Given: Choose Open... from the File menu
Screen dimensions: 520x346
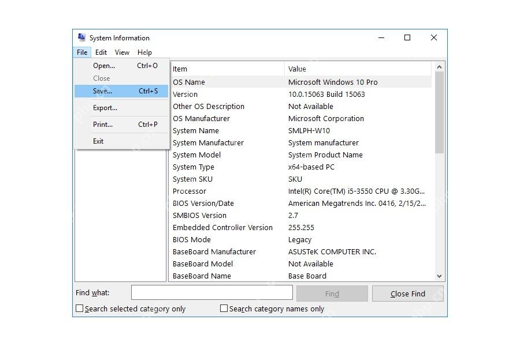Looking at the screenshot, I should (x=121, y=66).
